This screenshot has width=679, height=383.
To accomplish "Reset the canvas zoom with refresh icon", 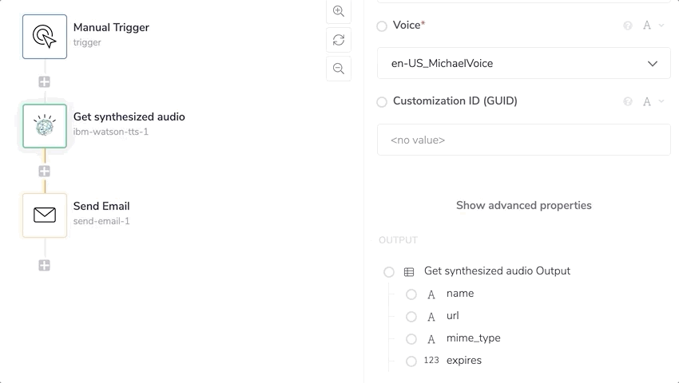I will [339, 40].
